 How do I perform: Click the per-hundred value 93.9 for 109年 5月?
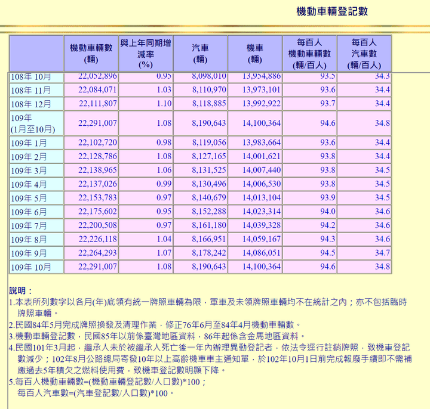tap(328, 198)
